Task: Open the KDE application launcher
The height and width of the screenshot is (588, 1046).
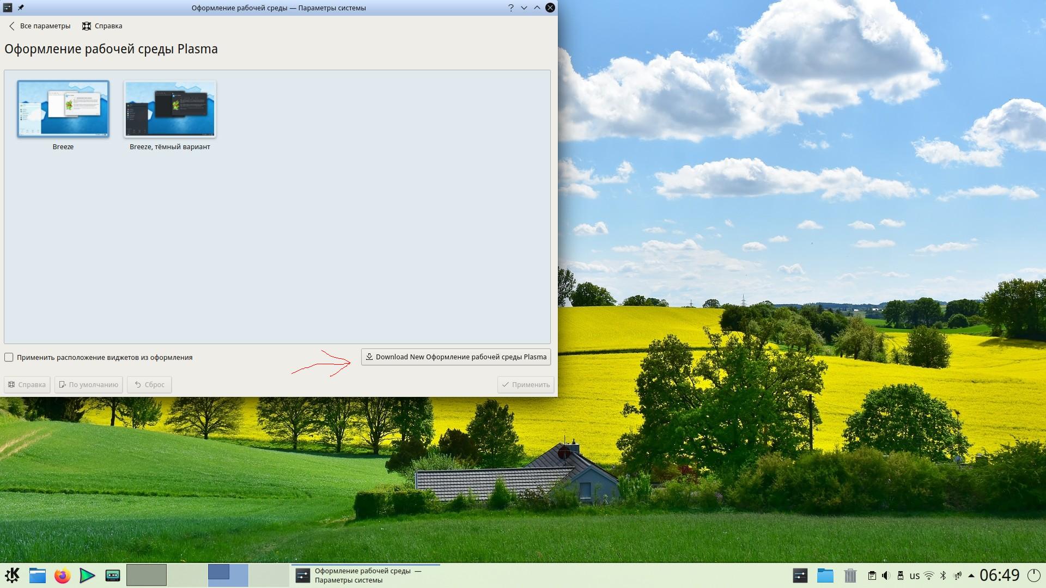Action: tap(12, 575)
